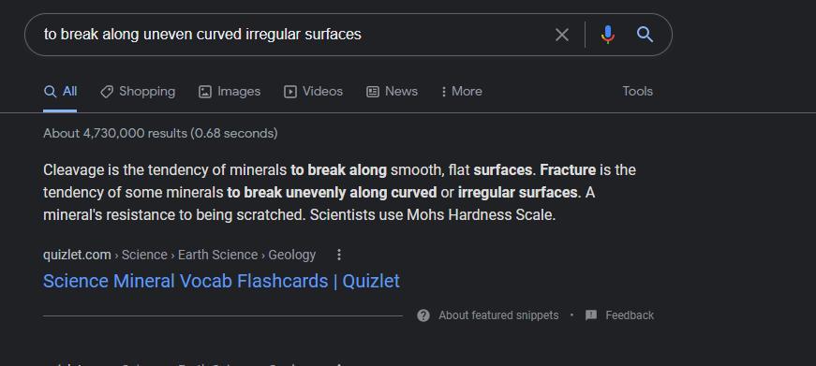Image resolution: width=816 pixels, height=366 pixels.
Task: Clear the search query with the X icon
Action: (x=561, y=35)
